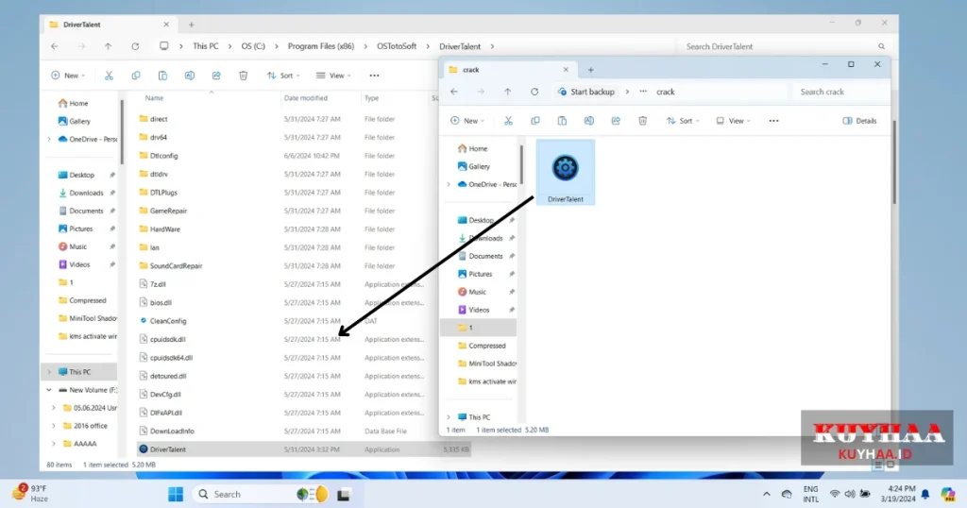The image size is (967, 508).
Task: Go up one level in DriverTalent window
Action: pos(108,46)
